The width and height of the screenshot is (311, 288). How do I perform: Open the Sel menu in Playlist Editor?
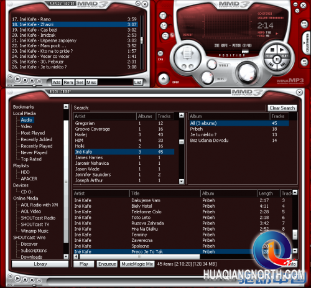click(x=80, y=83)
